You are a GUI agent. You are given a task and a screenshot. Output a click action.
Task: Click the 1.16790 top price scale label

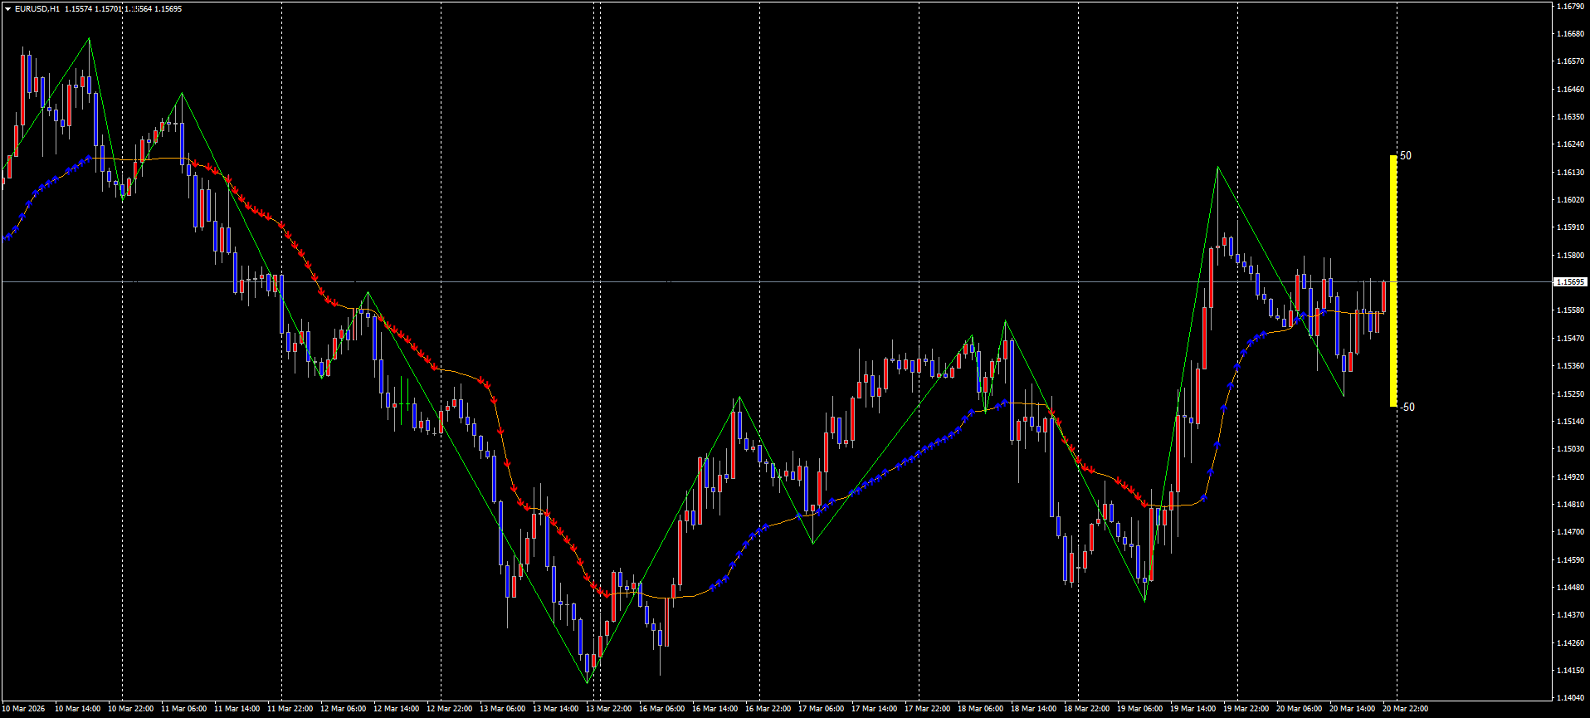[1570, 6]
